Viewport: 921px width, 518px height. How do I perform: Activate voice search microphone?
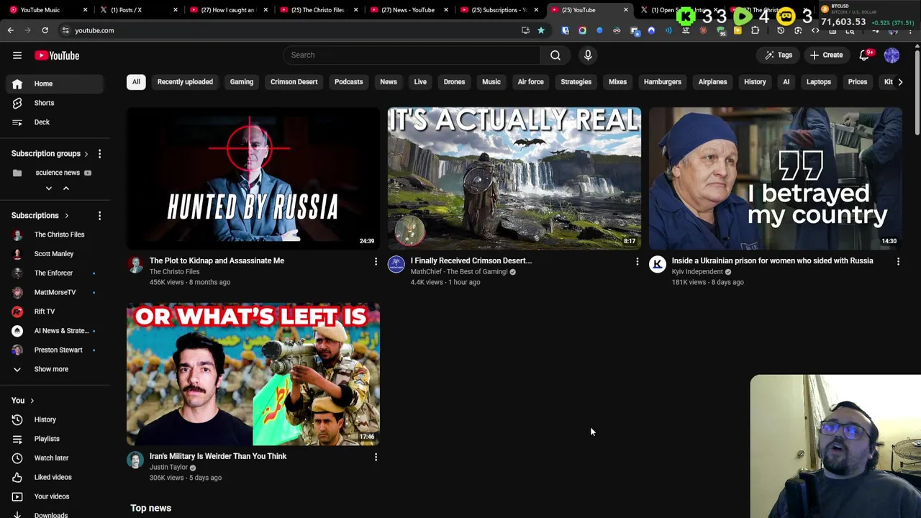click(588, 55)
